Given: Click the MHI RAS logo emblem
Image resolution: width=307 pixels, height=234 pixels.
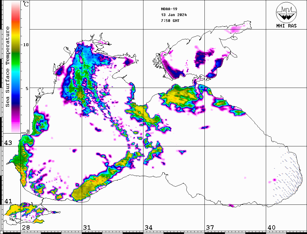Looking at the screenshot, I should click(x=286, y=12).
